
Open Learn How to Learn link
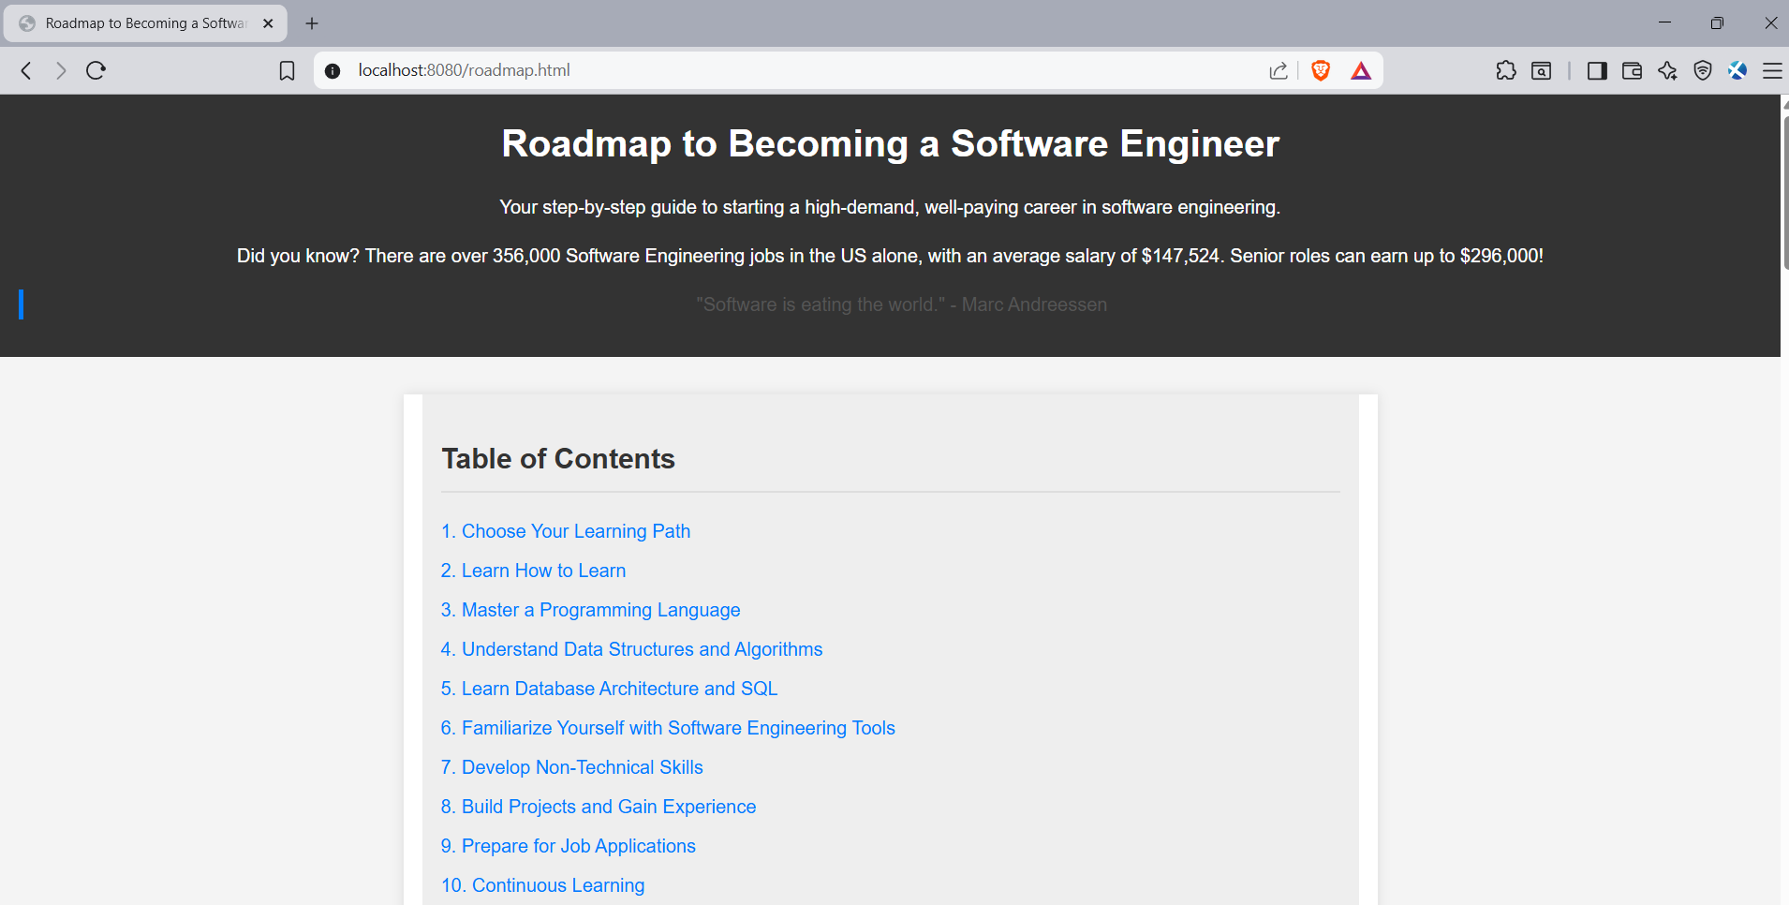pos(533,571)
